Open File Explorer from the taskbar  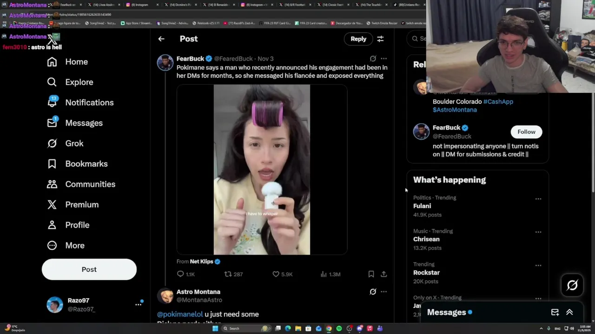(x=298, y=328)
